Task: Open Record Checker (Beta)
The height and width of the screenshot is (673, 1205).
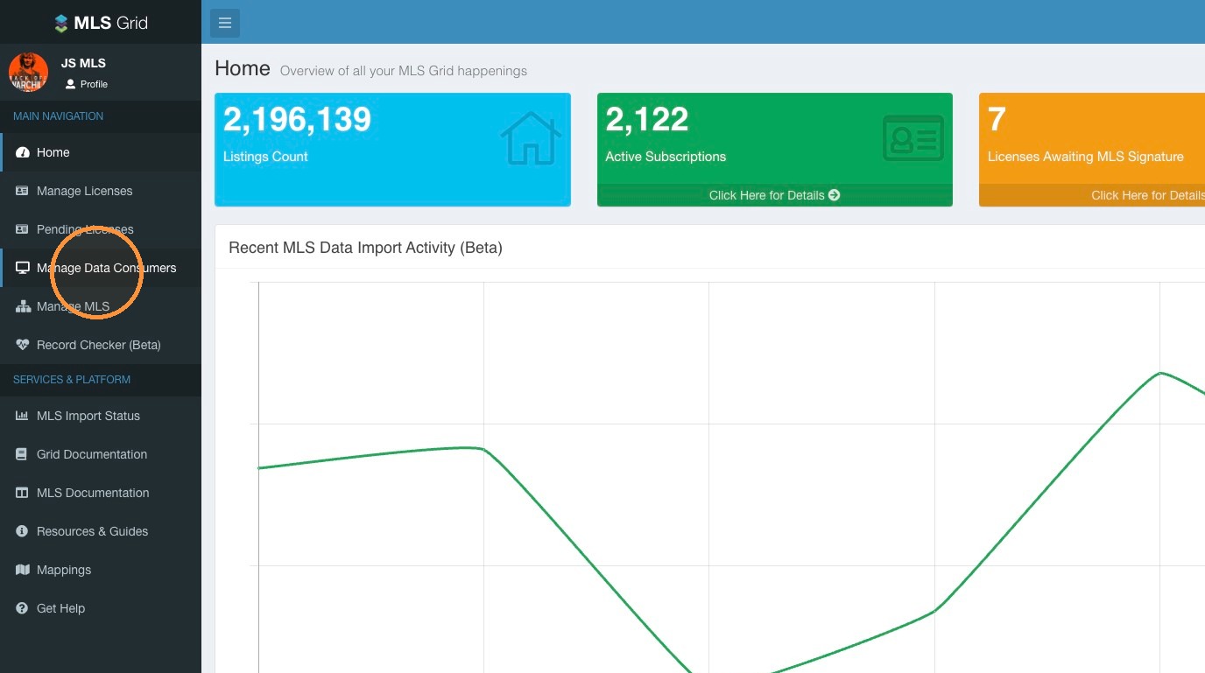Action: 101,345
